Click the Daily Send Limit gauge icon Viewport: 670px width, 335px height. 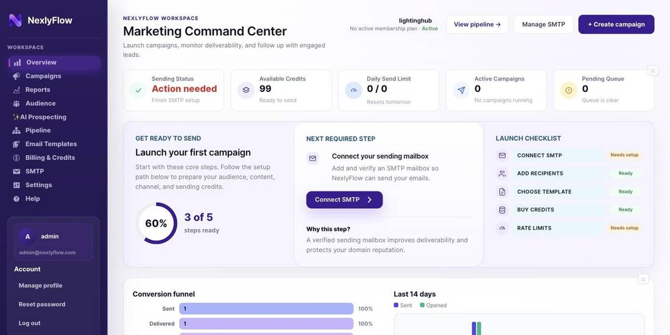click(x=354, y=91)
